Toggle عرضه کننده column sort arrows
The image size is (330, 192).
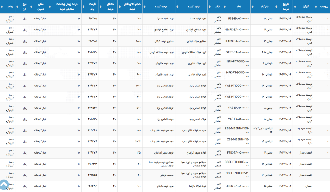coord(145,7)
